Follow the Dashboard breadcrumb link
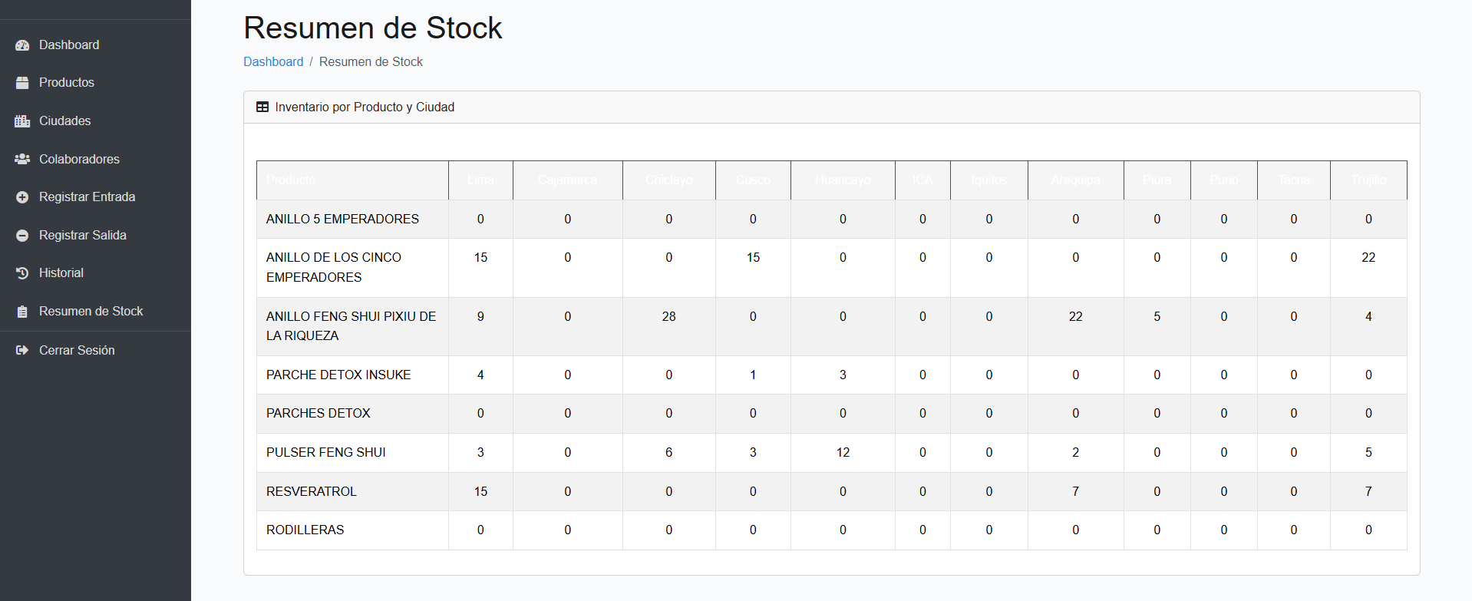1472x601 pixels. tap(273, 62)
